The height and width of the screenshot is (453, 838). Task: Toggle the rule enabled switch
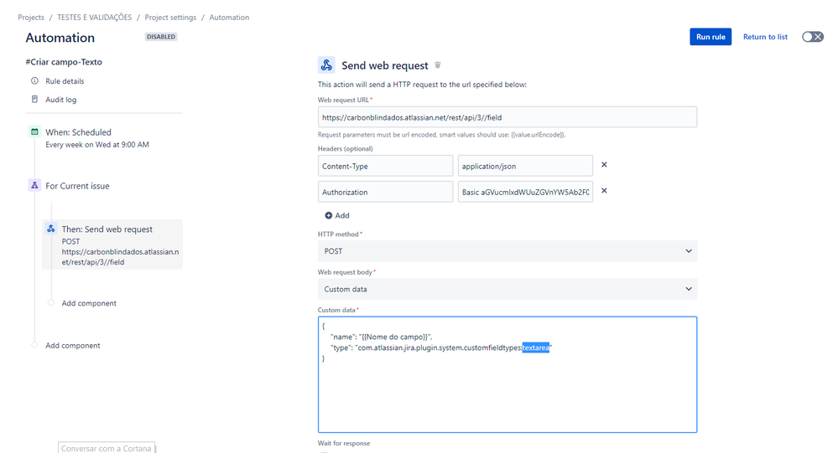(x=812, y=37)
